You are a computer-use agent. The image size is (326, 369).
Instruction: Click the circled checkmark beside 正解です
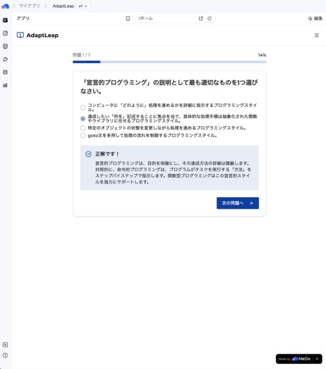click(88, 154)
